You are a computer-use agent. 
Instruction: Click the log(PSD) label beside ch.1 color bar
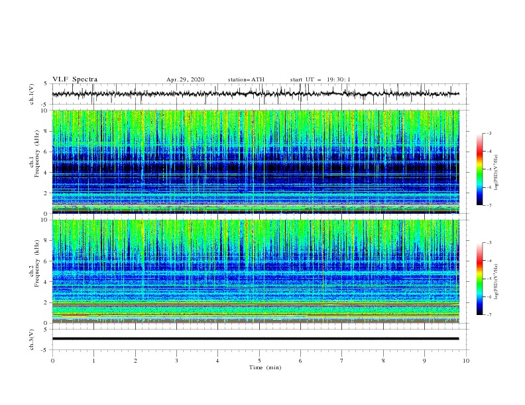click(496, 173)
